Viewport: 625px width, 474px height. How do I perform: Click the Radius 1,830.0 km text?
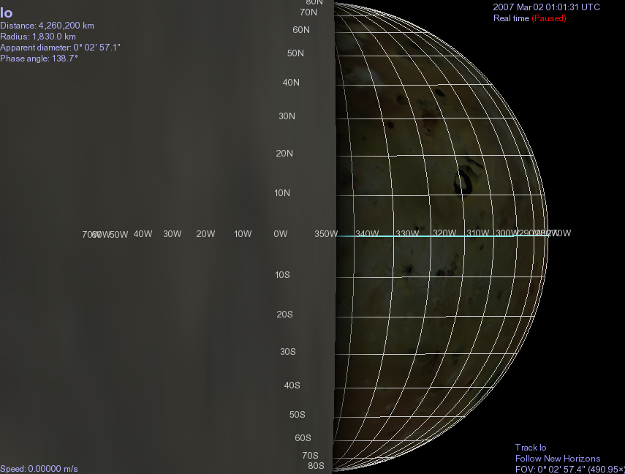point(38,37)
